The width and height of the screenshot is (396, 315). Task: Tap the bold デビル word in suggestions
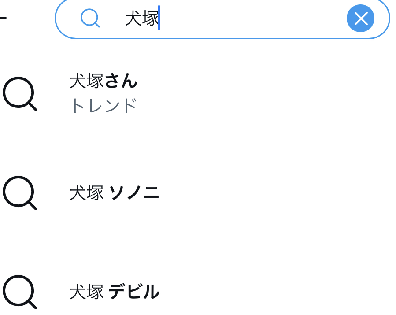click(x=134, y=292)
